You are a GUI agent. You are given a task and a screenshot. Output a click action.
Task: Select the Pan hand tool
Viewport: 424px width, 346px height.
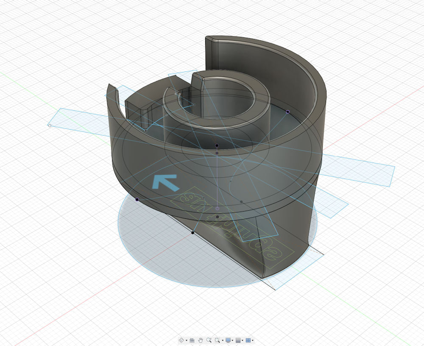point(201,340)
